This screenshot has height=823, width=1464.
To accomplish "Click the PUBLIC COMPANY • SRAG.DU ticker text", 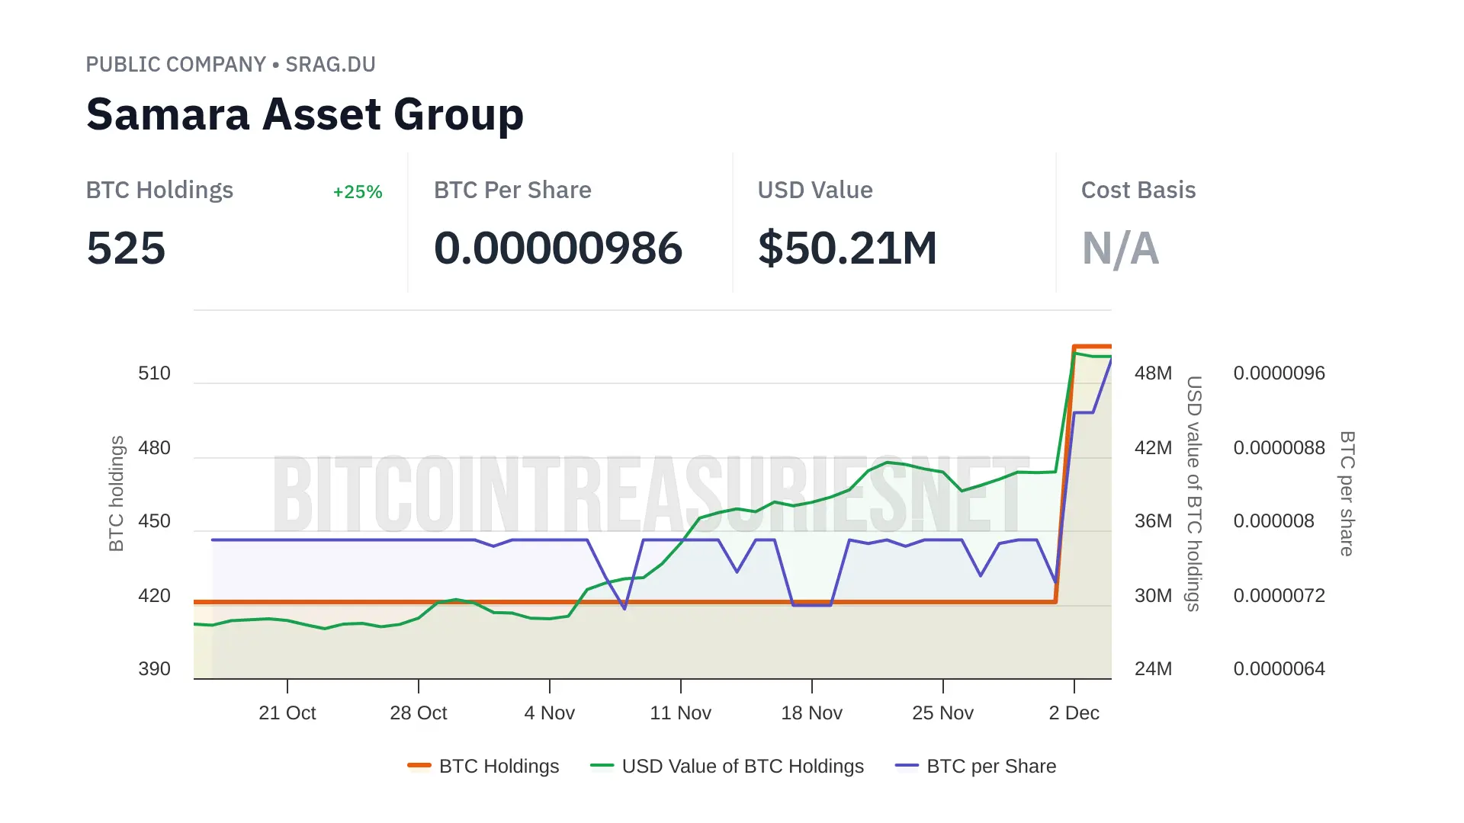I will pos(230,65).
